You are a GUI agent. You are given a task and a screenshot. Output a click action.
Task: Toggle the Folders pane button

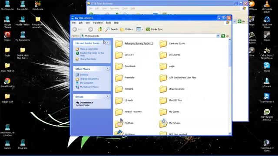point(126,29)
